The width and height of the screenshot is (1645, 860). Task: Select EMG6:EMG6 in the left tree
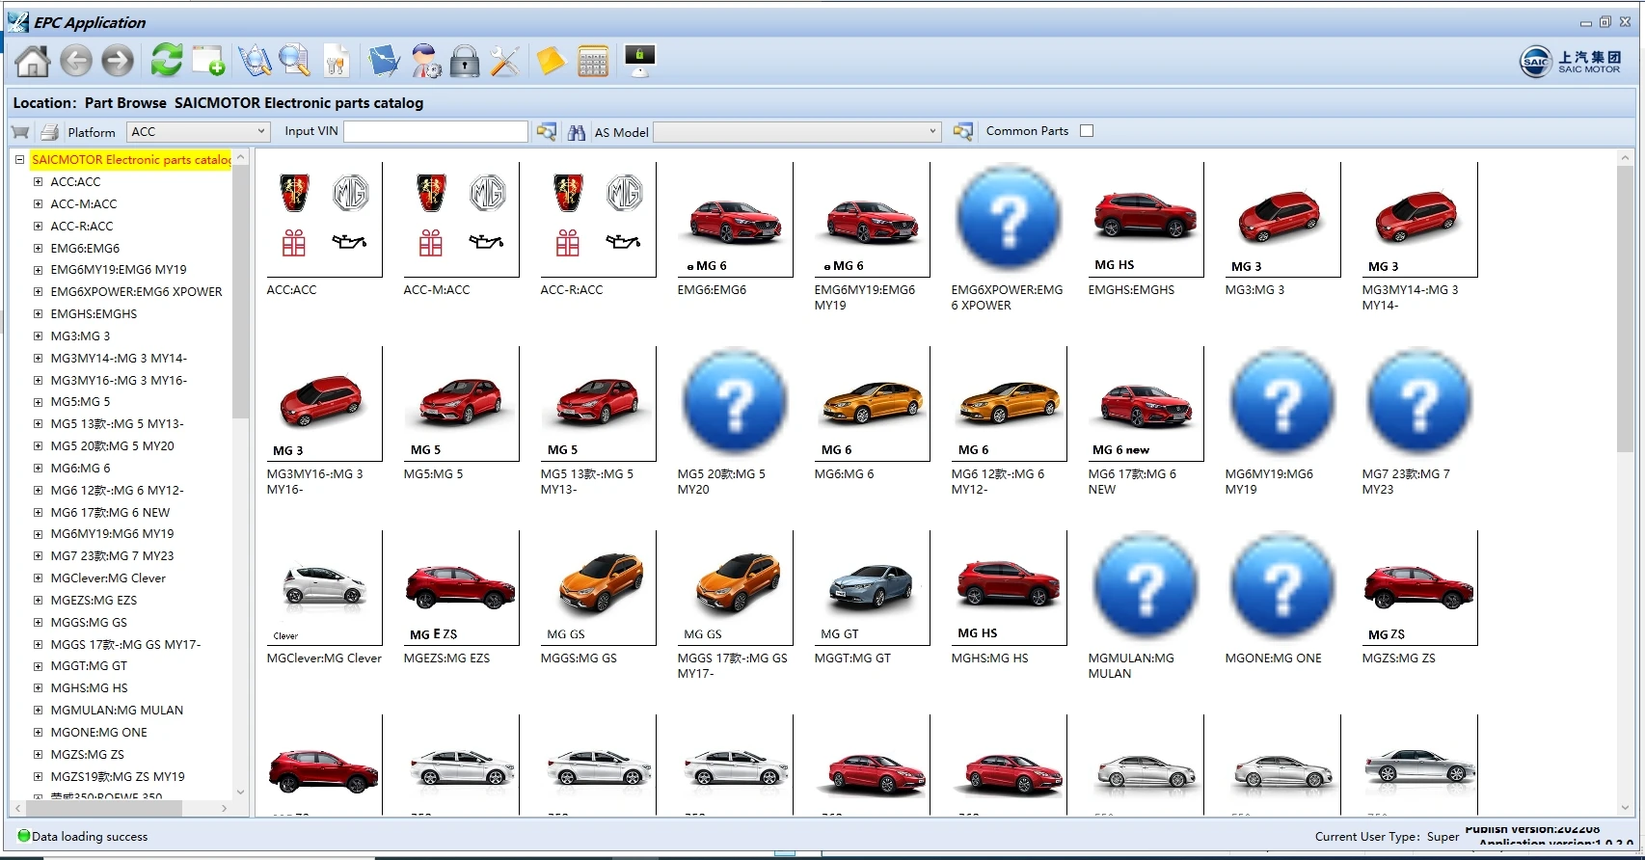pos(85,249)
